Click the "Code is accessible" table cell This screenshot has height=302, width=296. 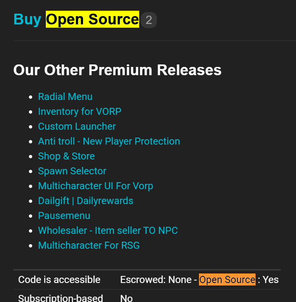tap(59, 280)
